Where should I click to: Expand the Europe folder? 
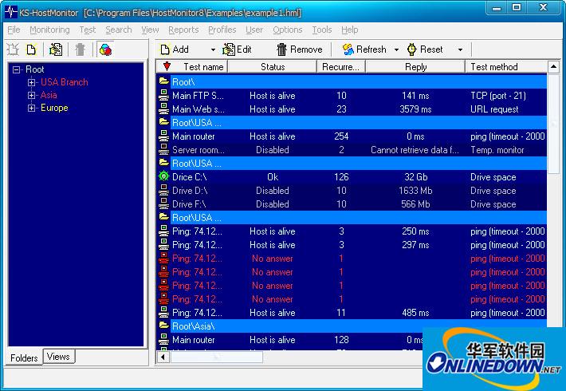click(x=31, y=108)
